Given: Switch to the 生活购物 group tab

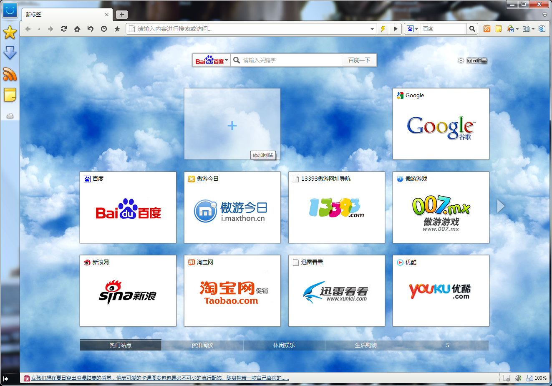Looking at the screenshot, I should coord(366,345).
